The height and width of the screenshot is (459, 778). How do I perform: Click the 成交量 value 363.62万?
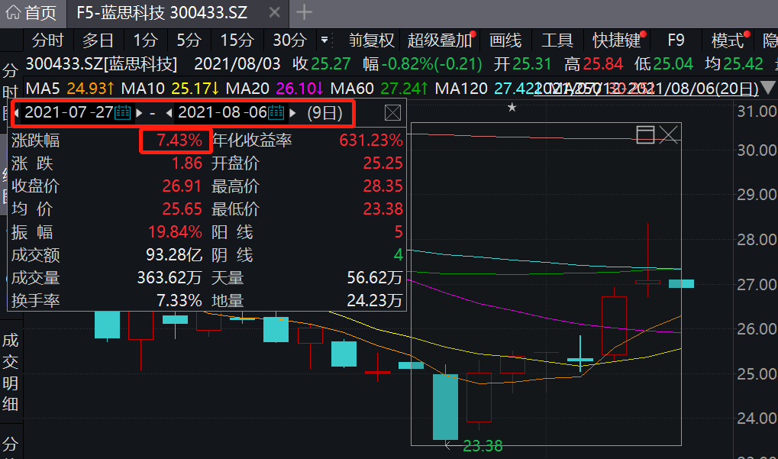[169, 278]
